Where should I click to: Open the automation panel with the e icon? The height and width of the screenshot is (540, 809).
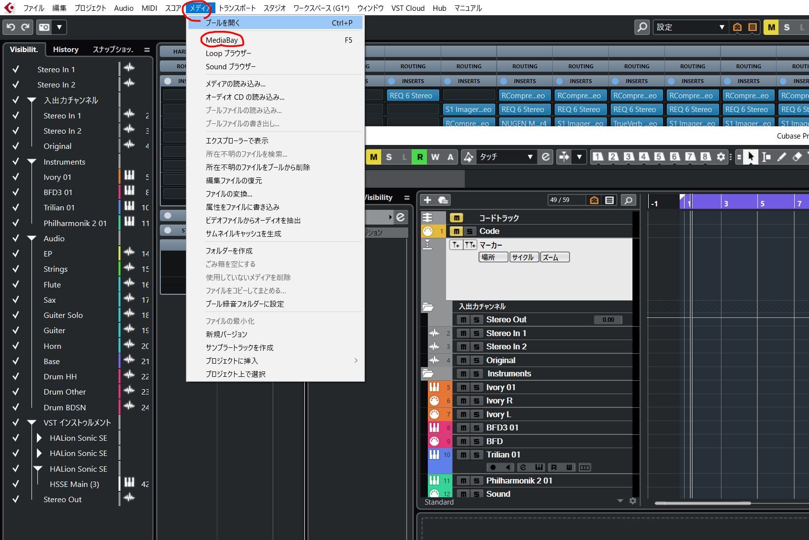(x=545, y=157)
